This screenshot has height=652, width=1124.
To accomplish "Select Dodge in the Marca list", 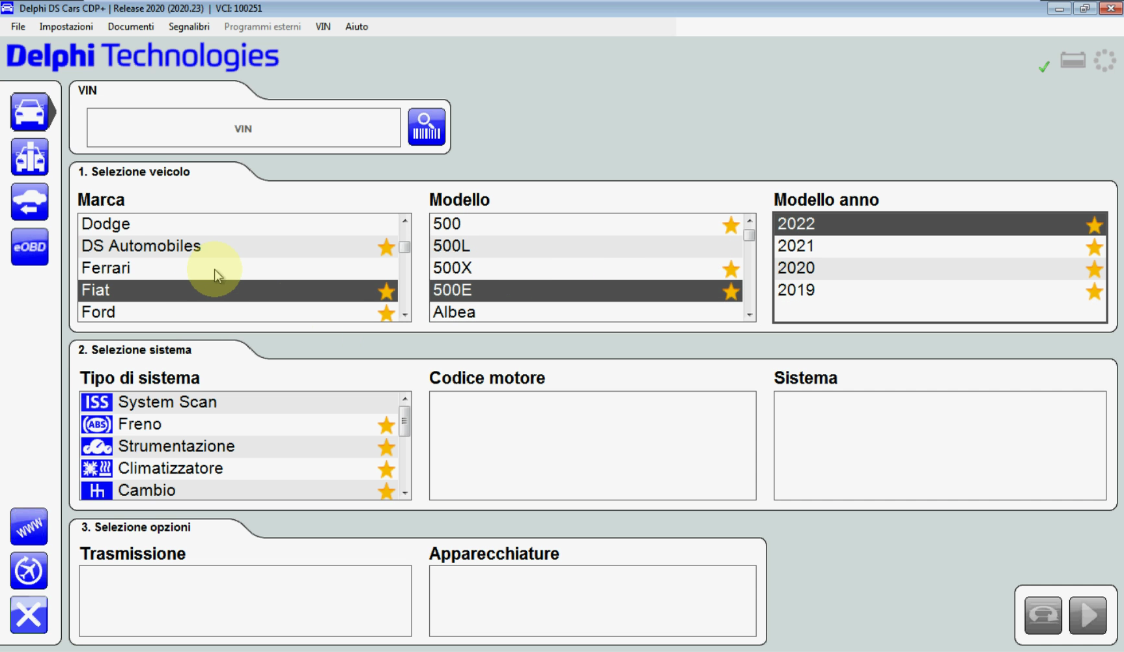I will [238, 224].
